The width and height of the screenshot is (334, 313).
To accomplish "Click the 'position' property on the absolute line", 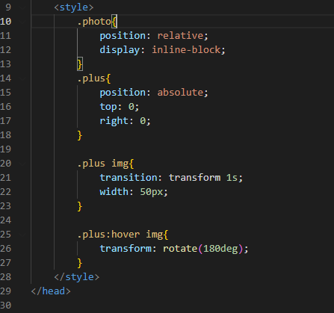I will [x=123, y=93].
